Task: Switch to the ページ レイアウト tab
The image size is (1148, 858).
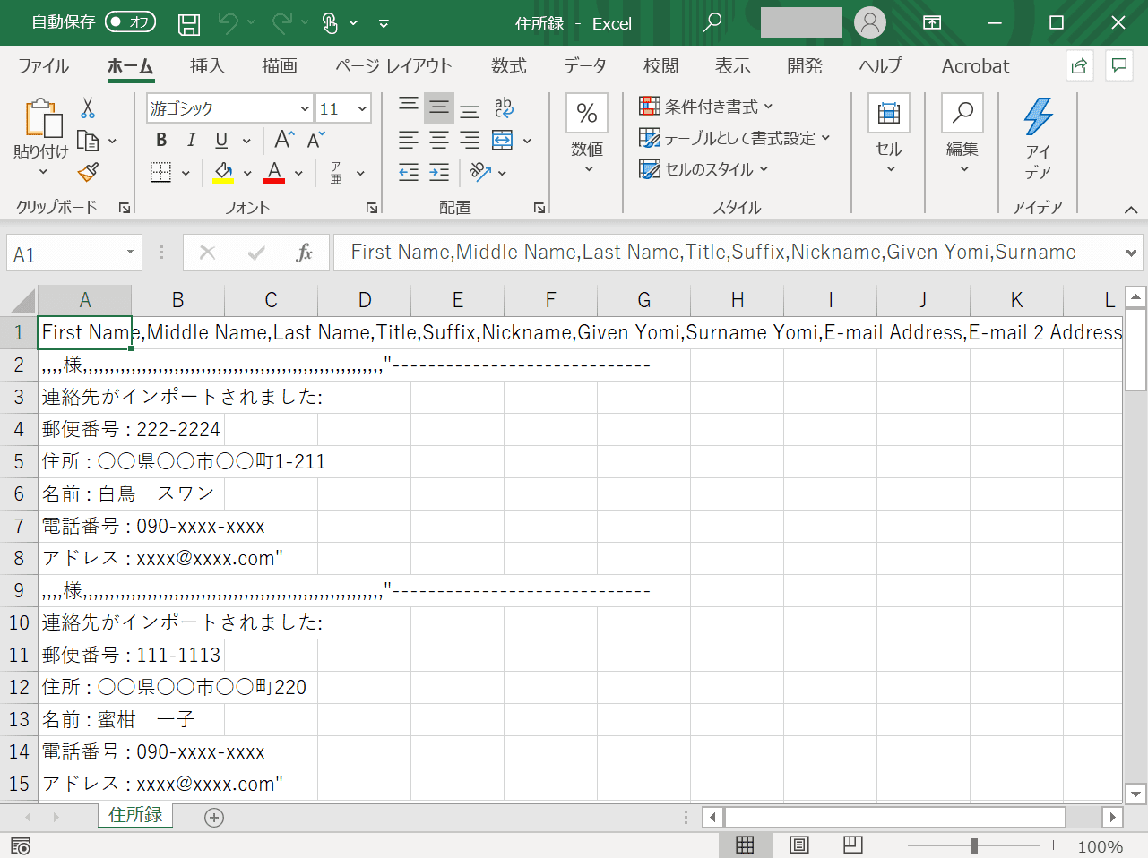Action: pyautogui.click(x=393, y=66)
